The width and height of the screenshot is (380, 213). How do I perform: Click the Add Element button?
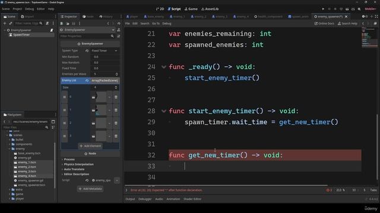[x=90, y=146]
